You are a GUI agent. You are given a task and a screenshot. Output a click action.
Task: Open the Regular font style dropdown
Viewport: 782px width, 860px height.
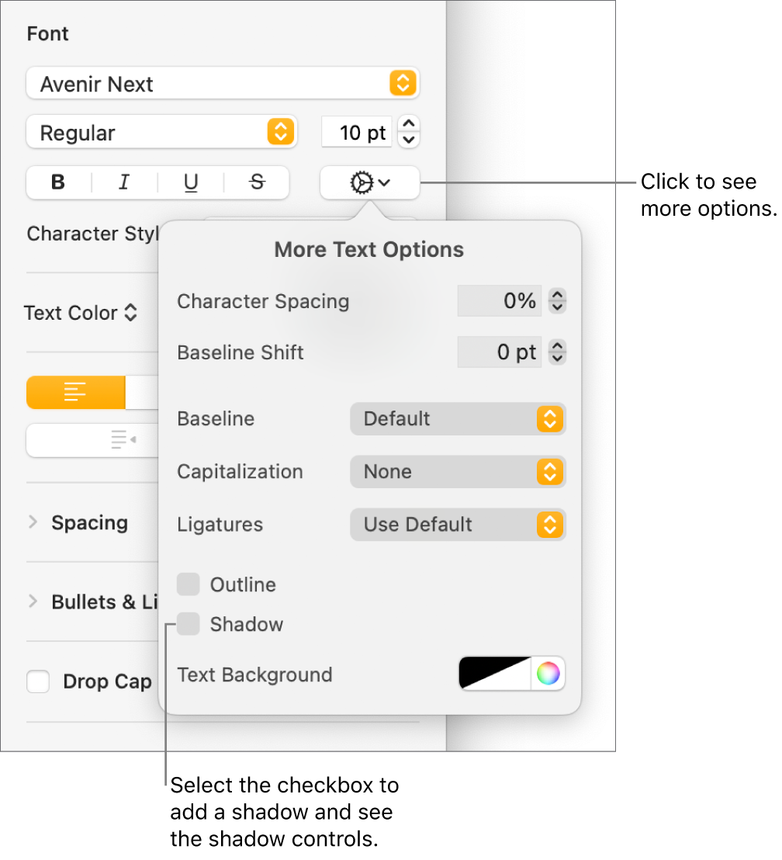[x=161, y=133]
